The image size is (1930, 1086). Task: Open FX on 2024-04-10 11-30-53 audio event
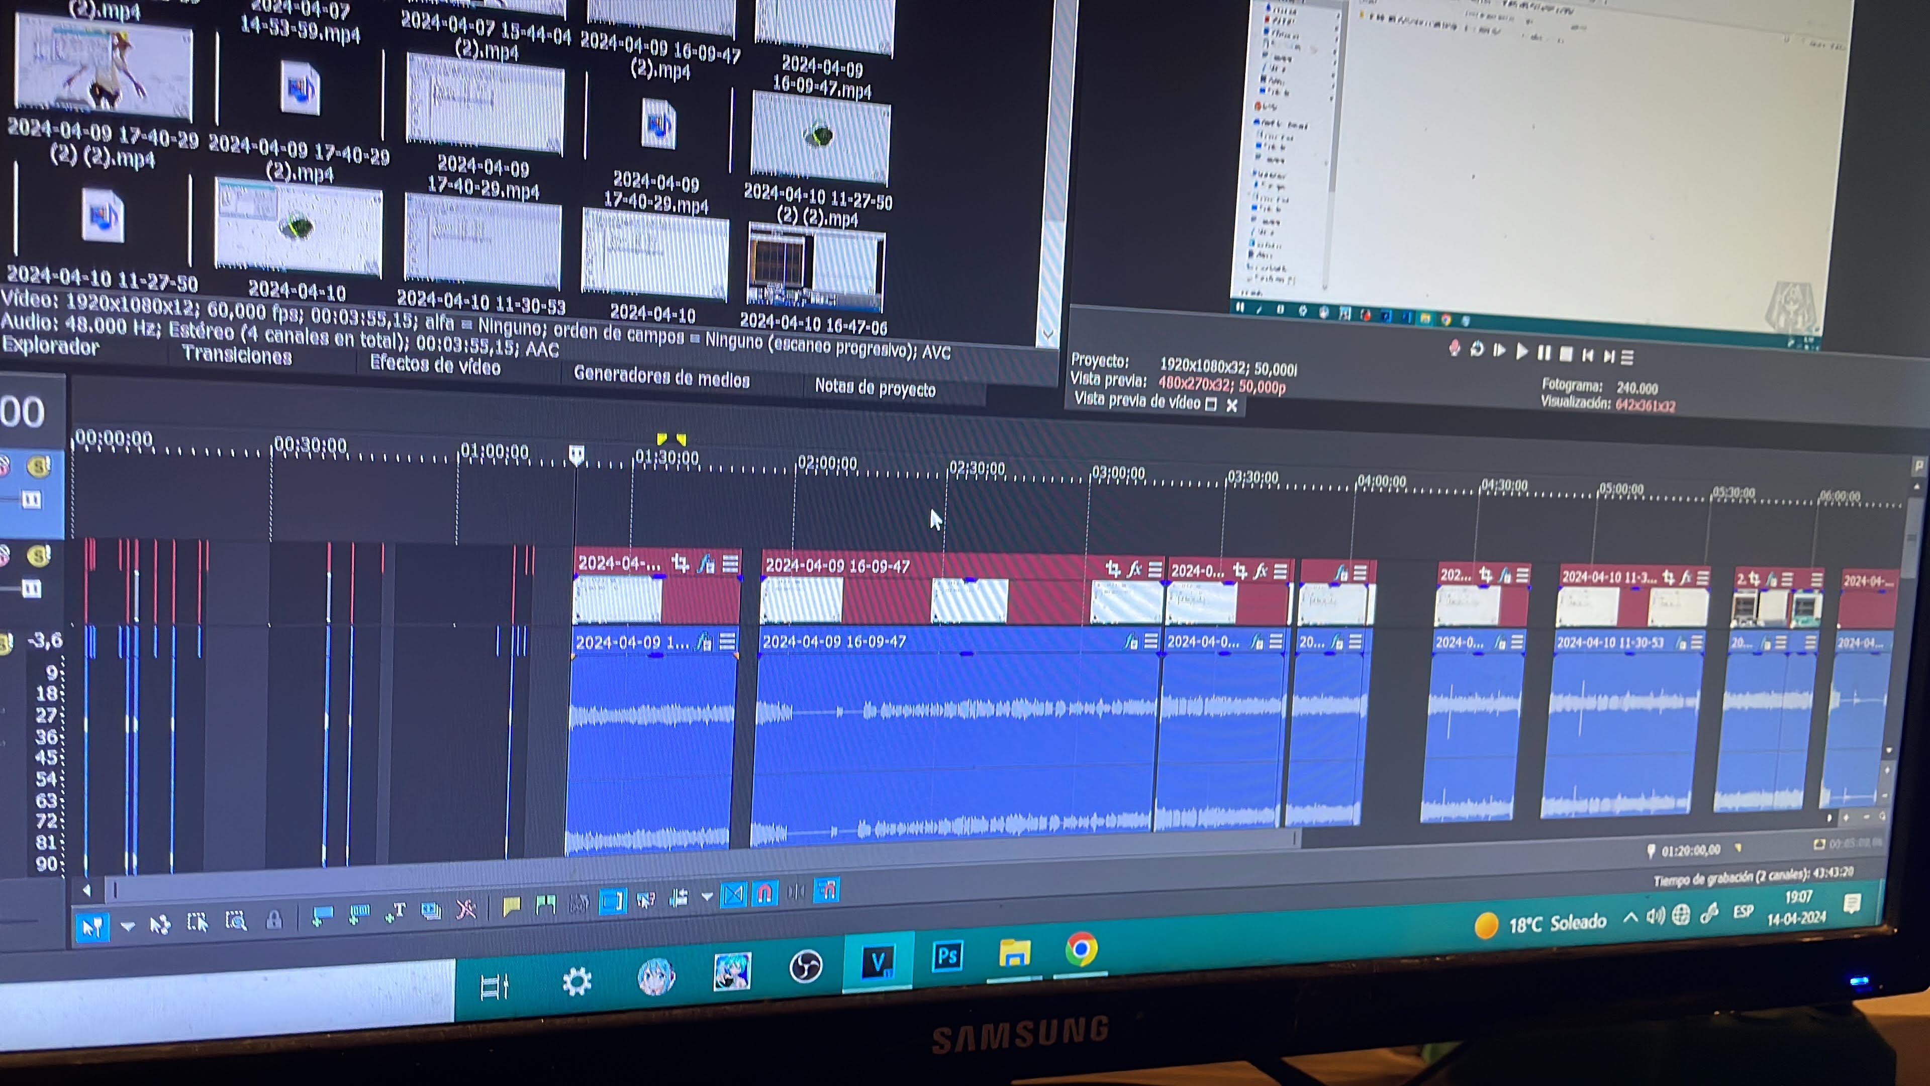pyautogui.click(x=1681, y=643)
